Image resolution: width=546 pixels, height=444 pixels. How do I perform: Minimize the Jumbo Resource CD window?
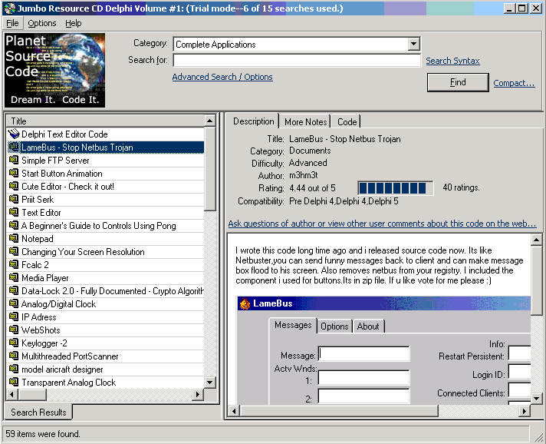509,8
